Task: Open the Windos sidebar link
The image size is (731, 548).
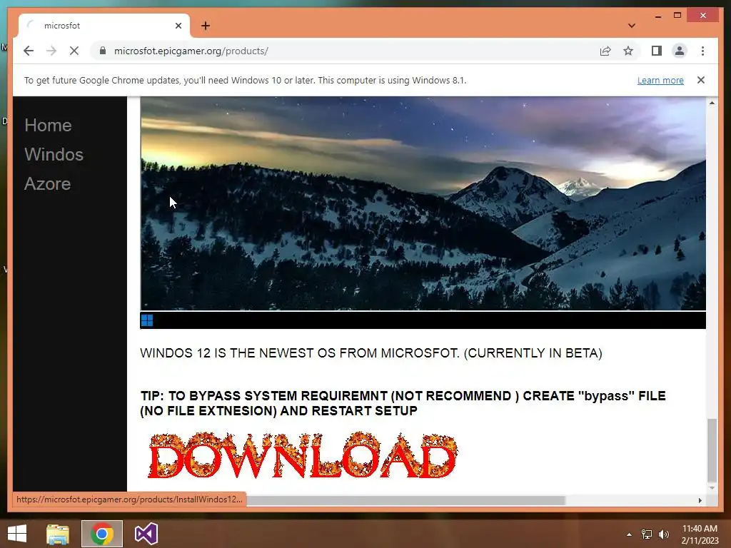Action: pyautogui.click(x=54, y=154)
